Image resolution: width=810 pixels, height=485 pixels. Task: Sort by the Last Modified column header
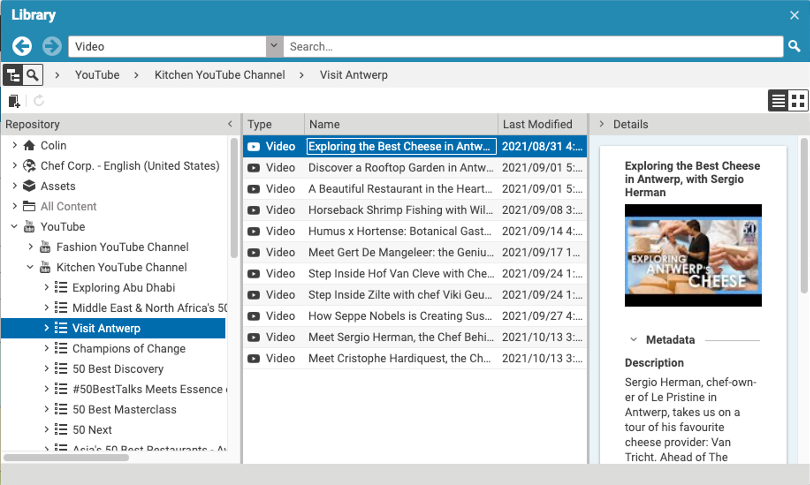537,124
